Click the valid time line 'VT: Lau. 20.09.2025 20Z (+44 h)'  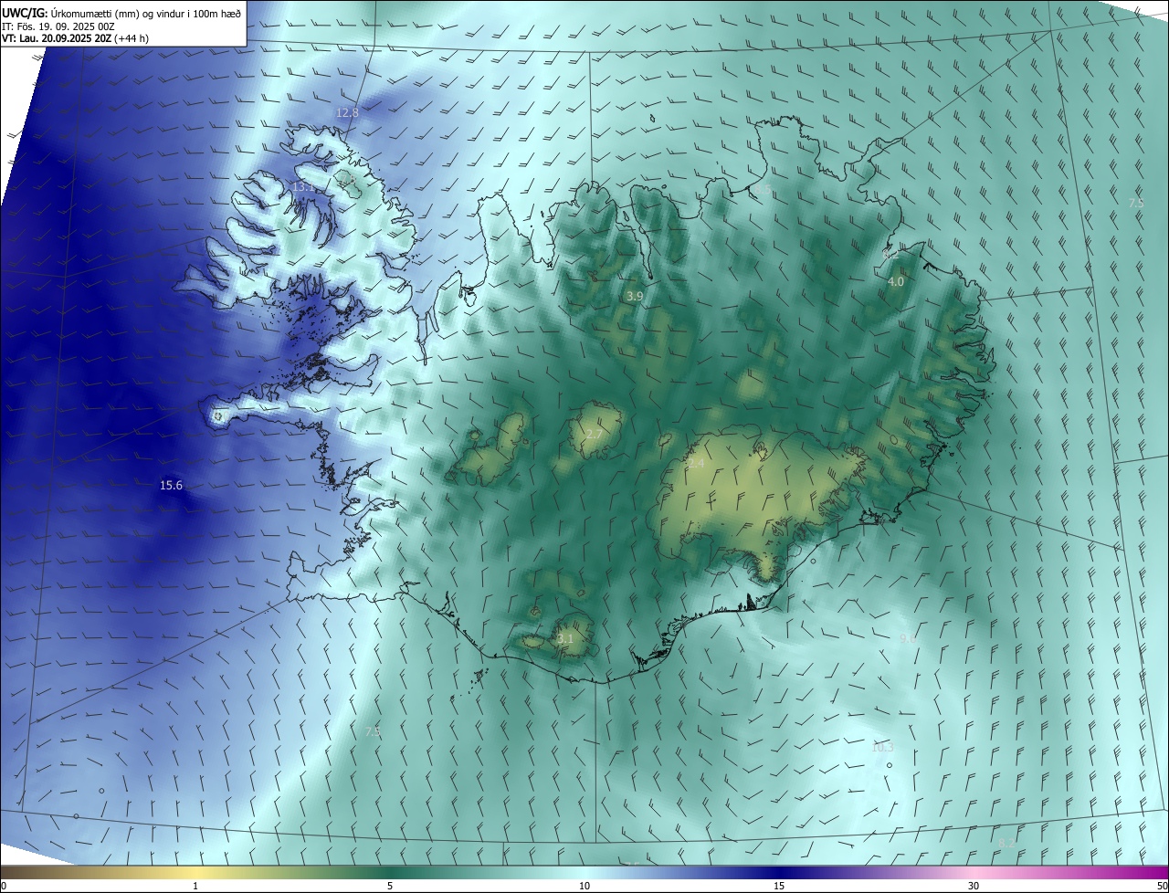coord(75,38)
